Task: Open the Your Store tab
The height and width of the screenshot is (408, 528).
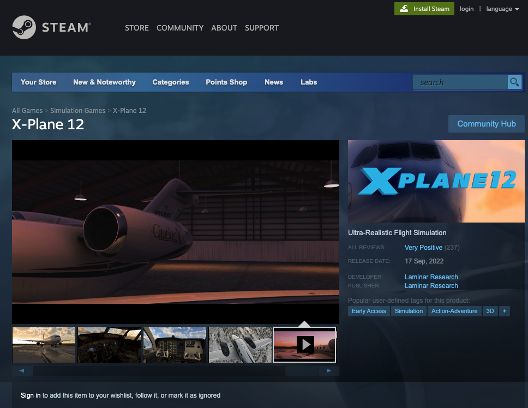Action: click(38, 82)
